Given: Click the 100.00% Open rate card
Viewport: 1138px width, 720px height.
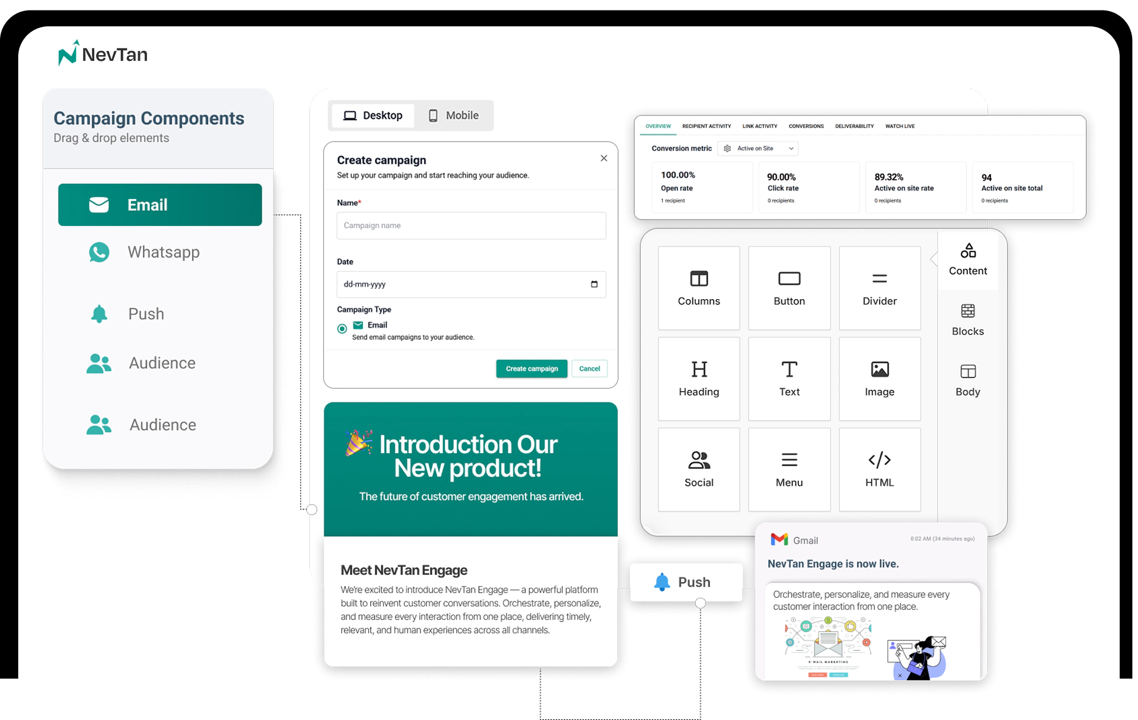Looking at the screenshot, I should pos(702,187).
